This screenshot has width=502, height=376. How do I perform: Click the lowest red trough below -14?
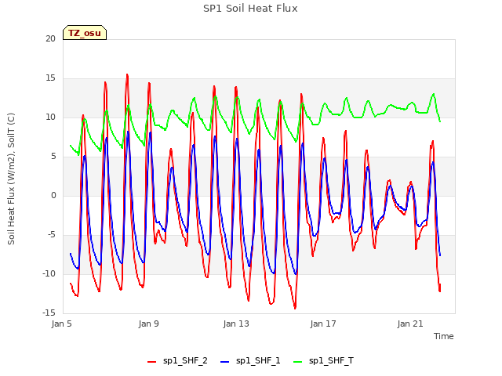(295, 308)
